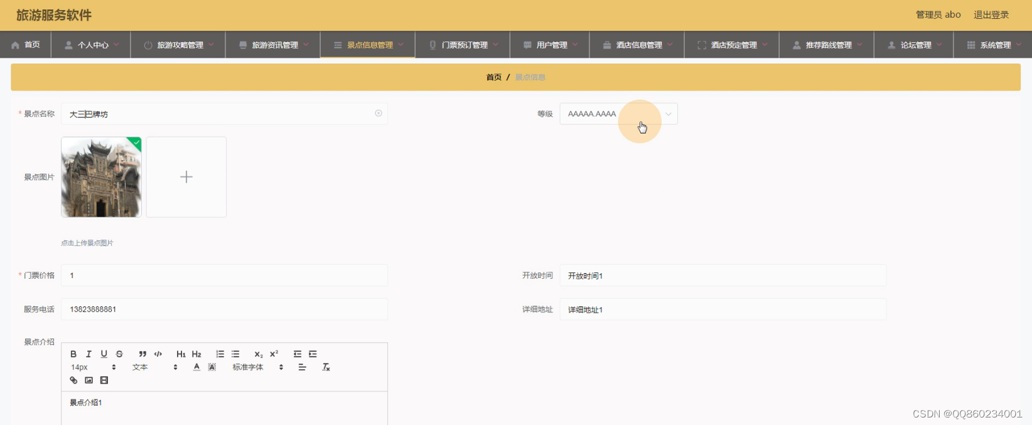This screenshot has width=1032, height=425.
Task: Open the text background color picker
Action: point(212,367)
